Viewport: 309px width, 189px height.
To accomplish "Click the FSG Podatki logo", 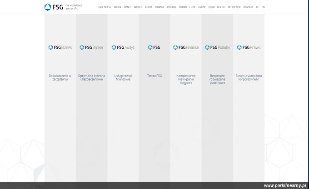I will click(x=217, y=47).
